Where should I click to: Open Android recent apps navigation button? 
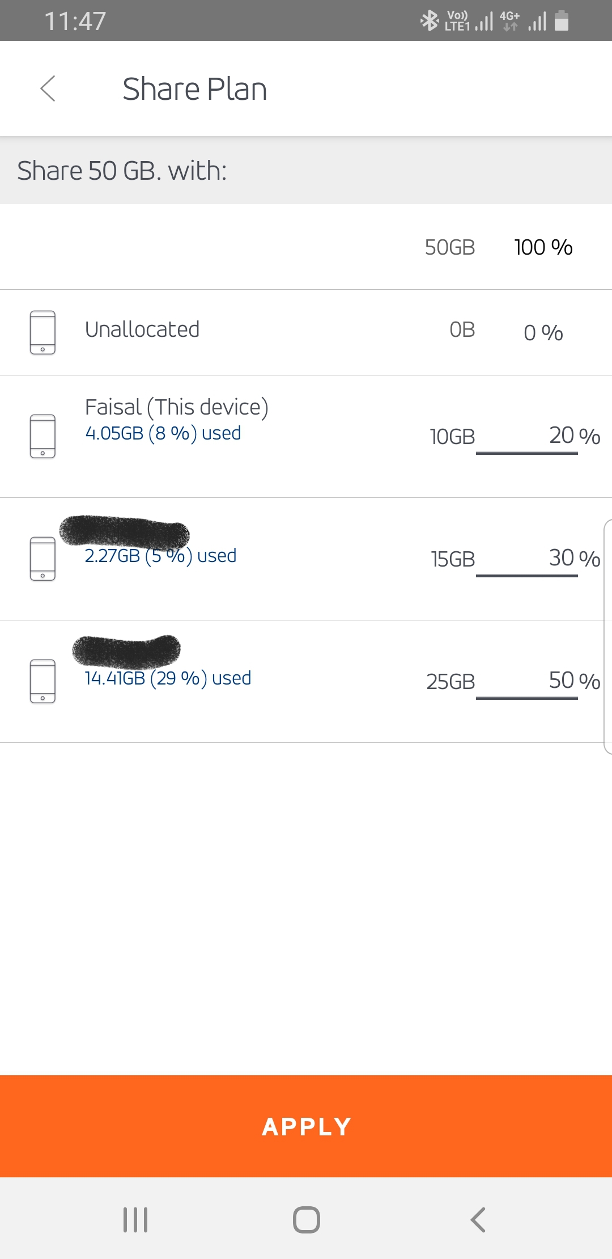(x=135, y=1219)
